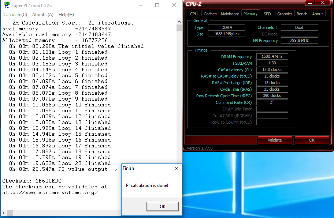Click the empty DC Mode field
The image size is (334, 218).
click(300, 34)
